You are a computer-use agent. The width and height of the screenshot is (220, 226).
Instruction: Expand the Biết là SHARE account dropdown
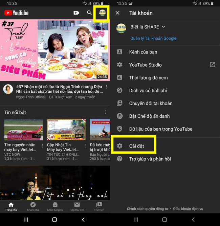[163, 27]
